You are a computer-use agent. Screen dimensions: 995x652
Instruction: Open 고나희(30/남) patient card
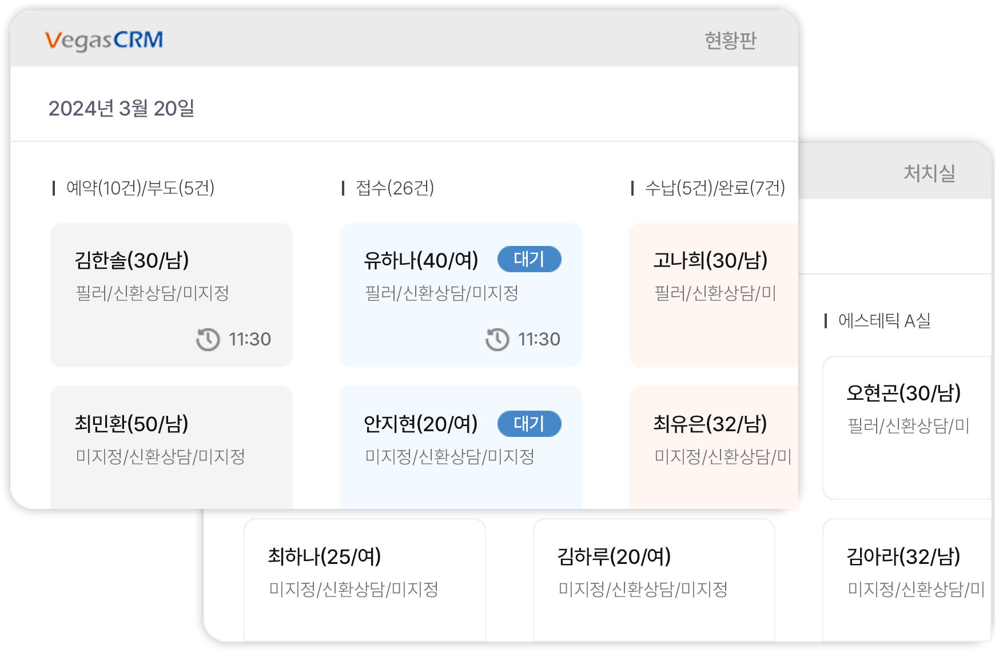[714, 295]
